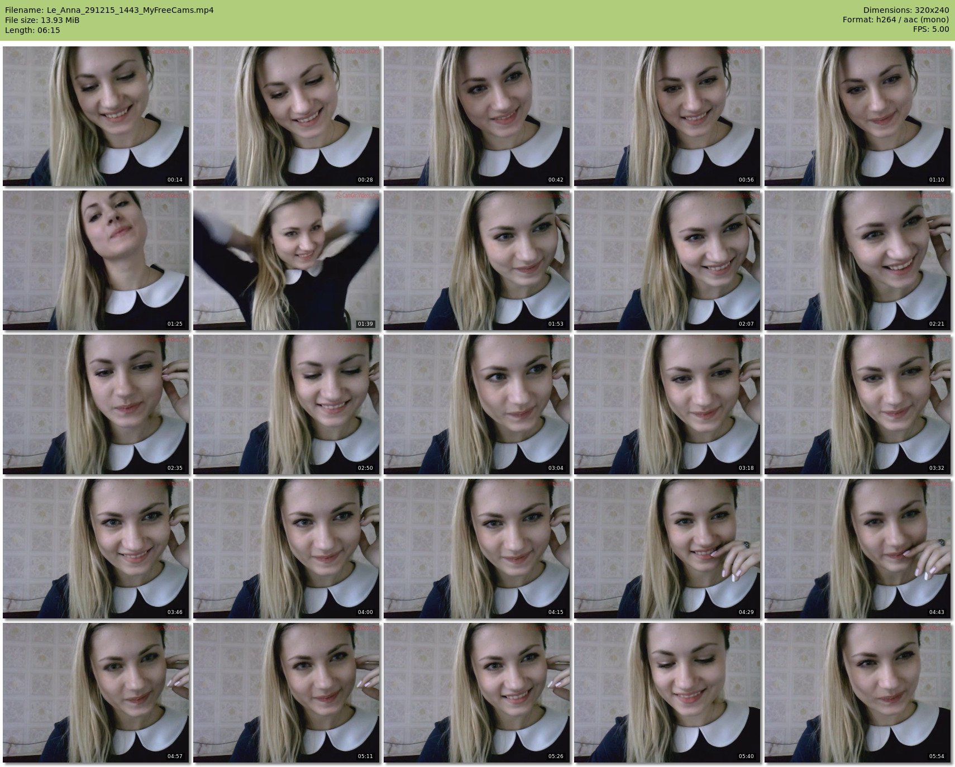Pick the frame marked 02:21
Image resolution: width=955 pixels, height=767 pixels.
tap(857, 260)
